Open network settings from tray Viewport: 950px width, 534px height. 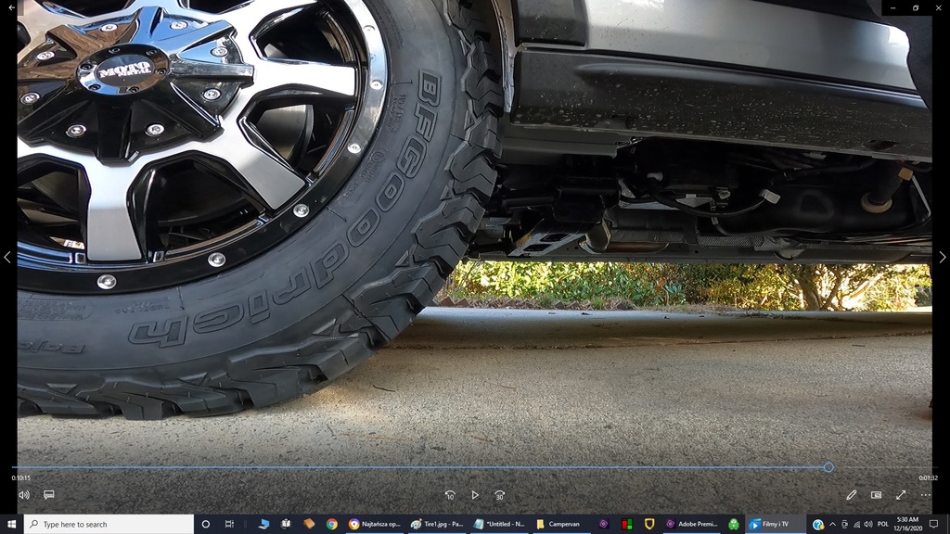856,525
